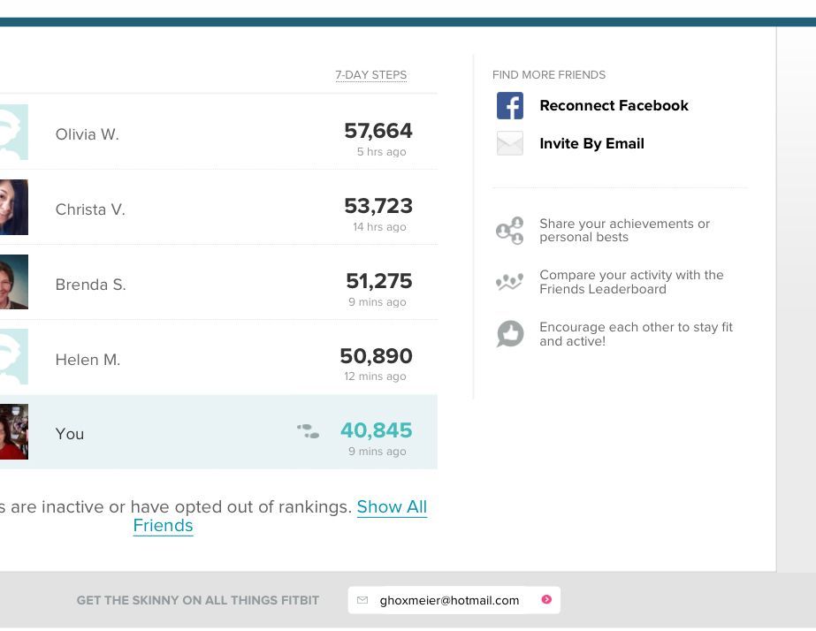Click the share achievements icon
The width and height of the screenshot is (816, 631).
tap(510, 231)
